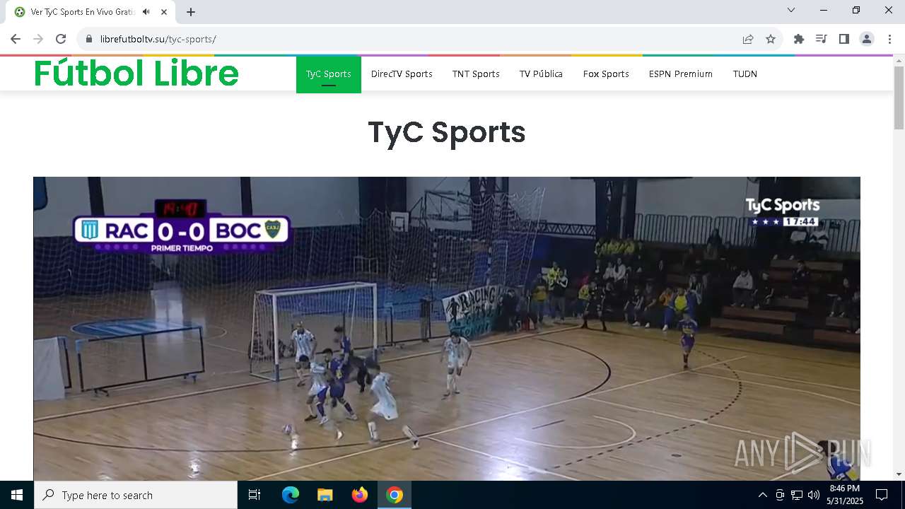Open Chrome's three-dot menu
905x509 pixels.
(x=889, y=39)
